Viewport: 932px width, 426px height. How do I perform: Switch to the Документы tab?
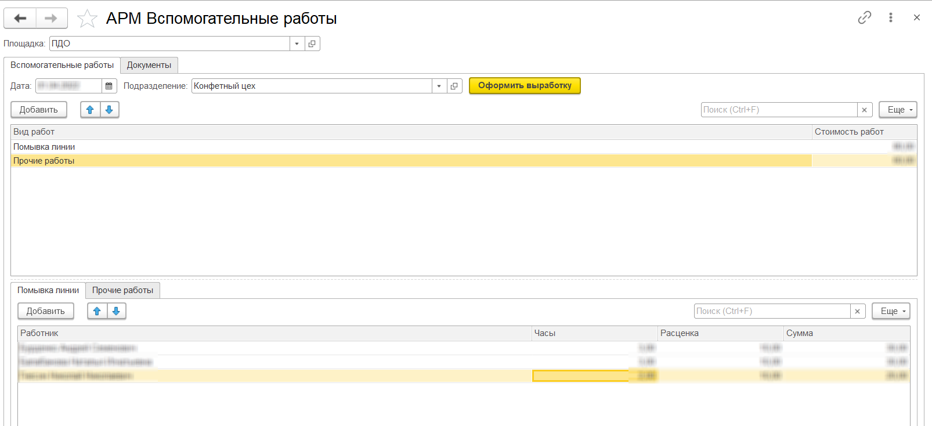149,65
